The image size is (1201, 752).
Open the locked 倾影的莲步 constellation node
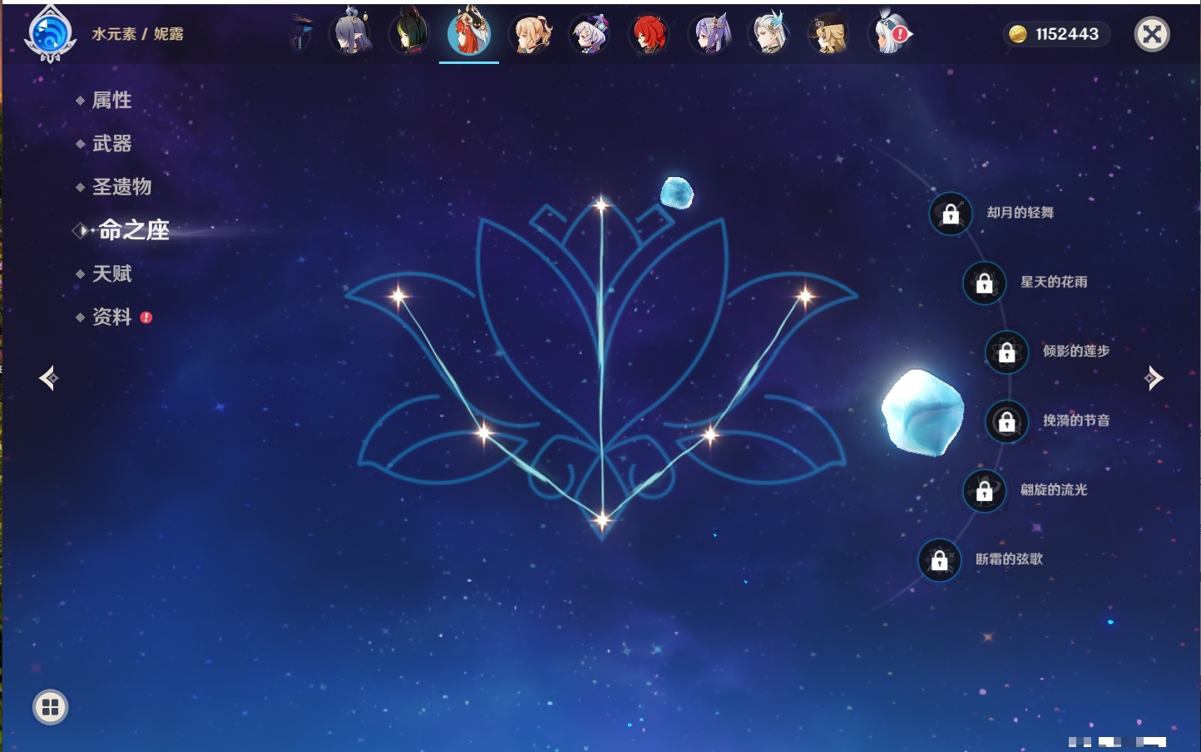[1006, 351]
